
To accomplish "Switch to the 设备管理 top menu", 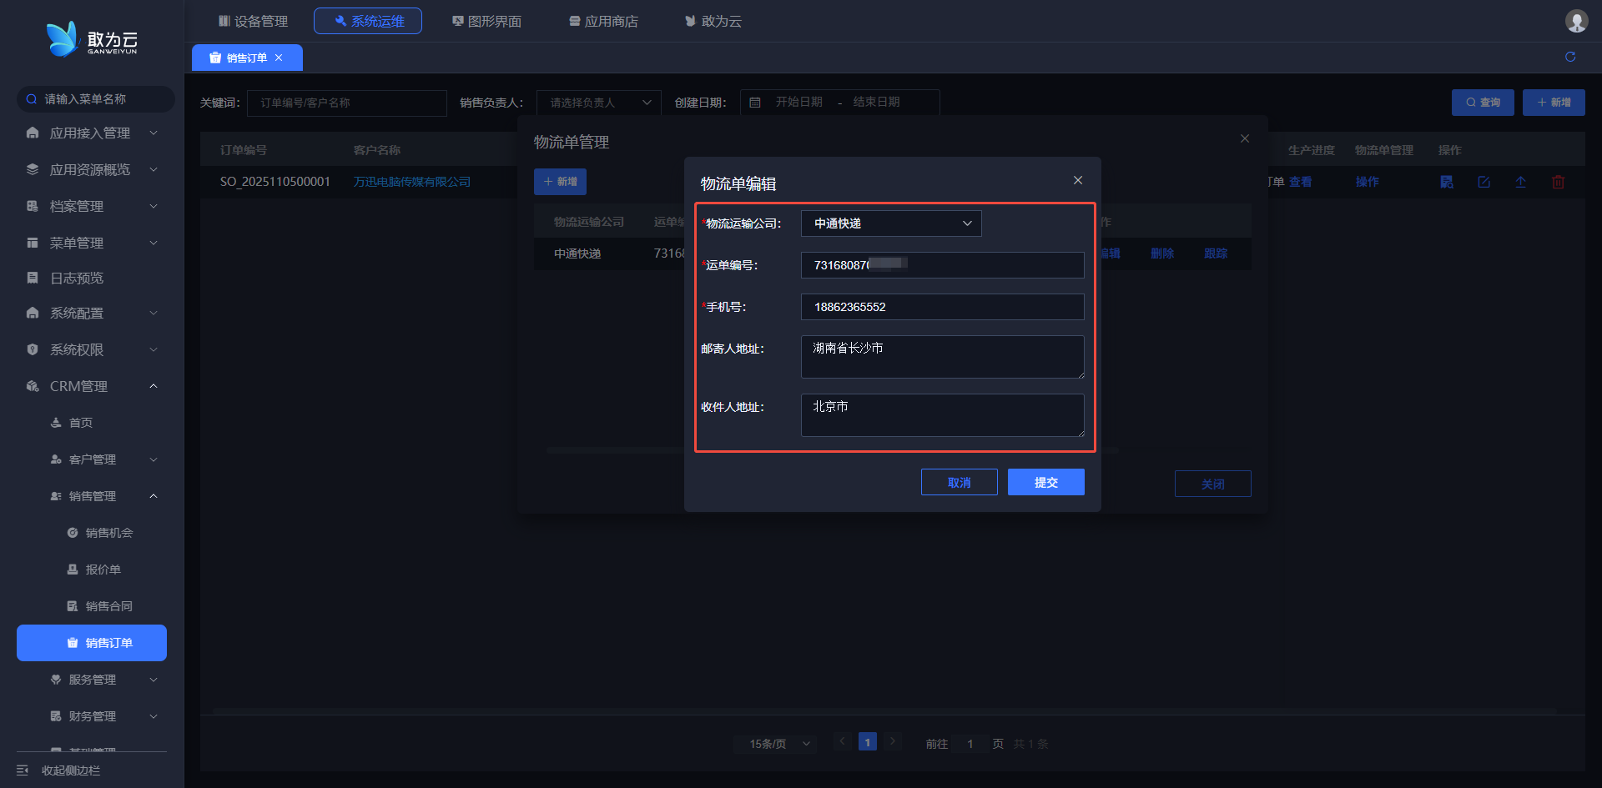I will click(x=253, y=21).
